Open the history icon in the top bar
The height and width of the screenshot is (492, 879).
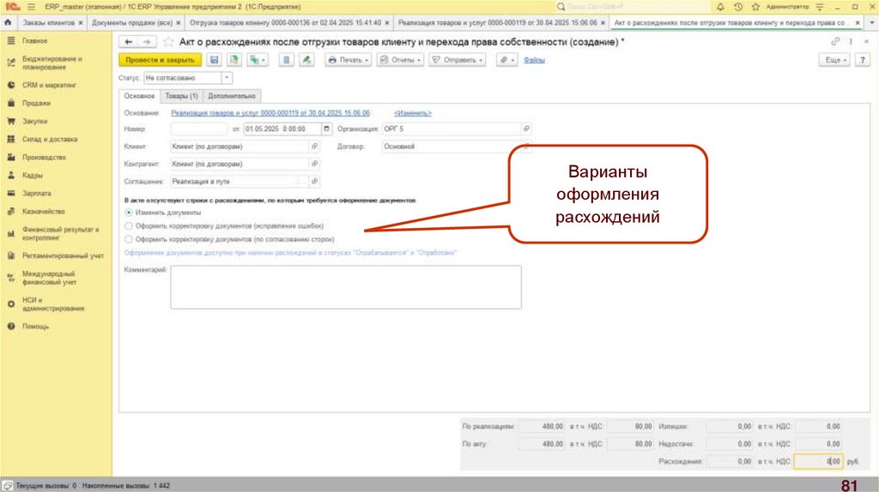[x=738, y=6]
